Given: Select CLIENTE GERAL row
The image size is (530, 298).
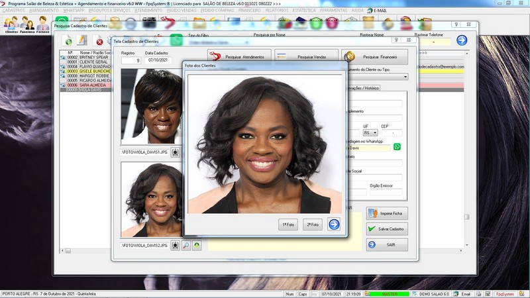Looking at the screenshot, I should [87, 62].
